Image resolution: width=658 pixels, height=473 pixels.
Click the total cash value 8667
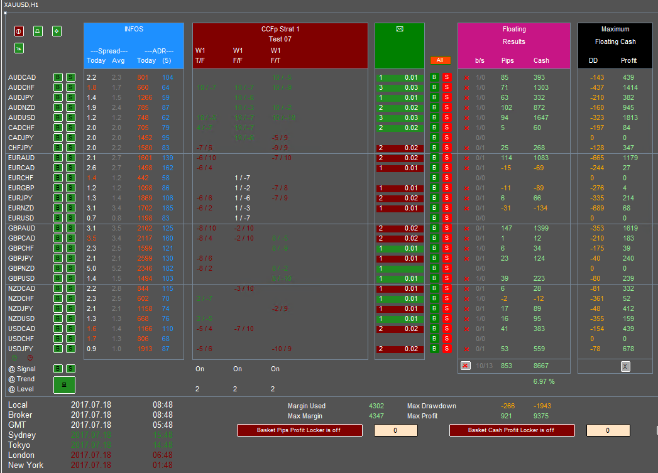point(541,366)
